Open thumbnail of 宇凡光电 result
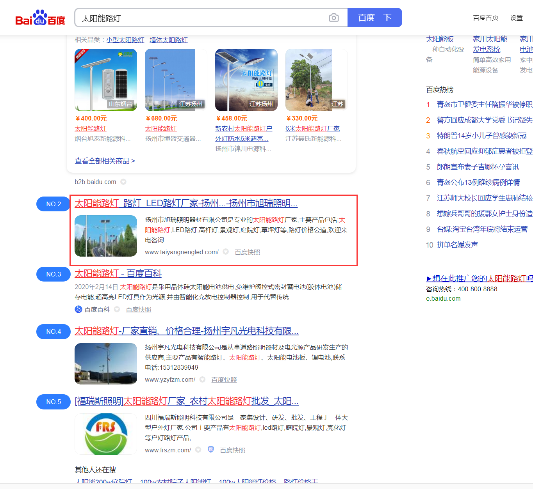 [106, 364]
